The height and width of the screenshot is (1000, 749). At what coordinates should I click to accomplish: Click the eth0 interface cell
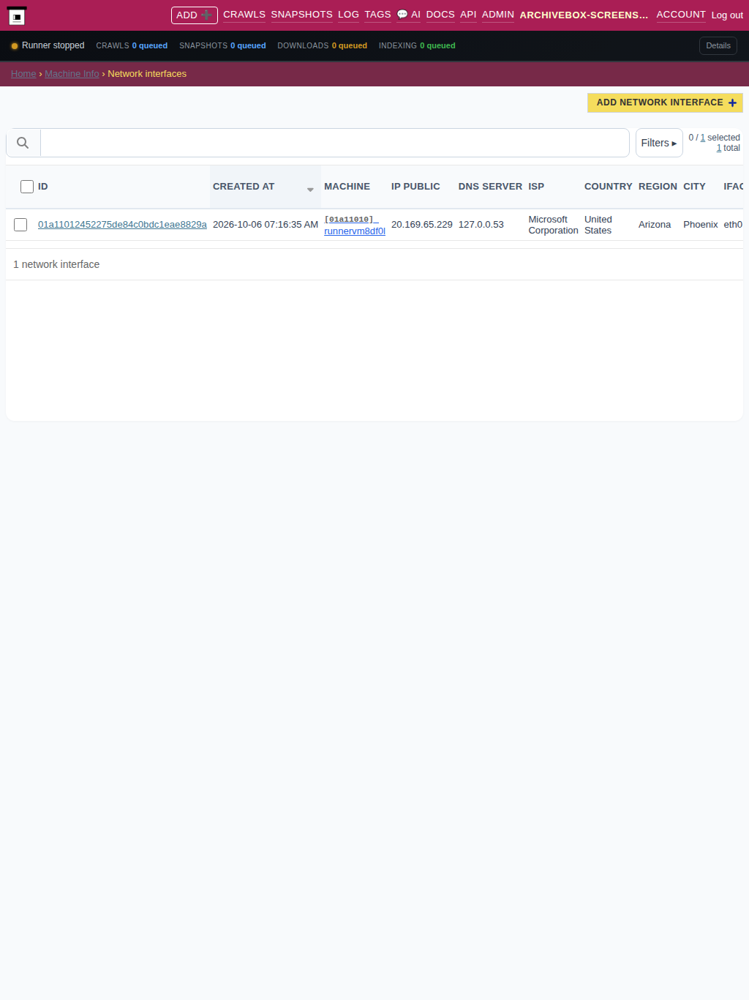tap(733, 225)
